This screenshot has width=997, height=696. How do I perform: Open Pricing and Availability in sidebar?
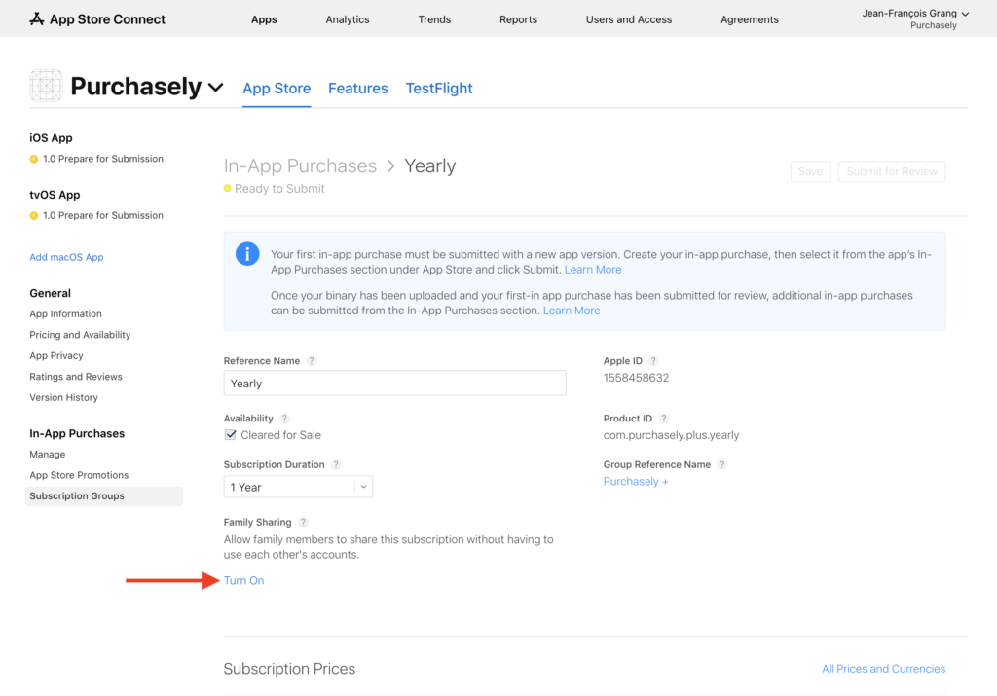(80, 335)
